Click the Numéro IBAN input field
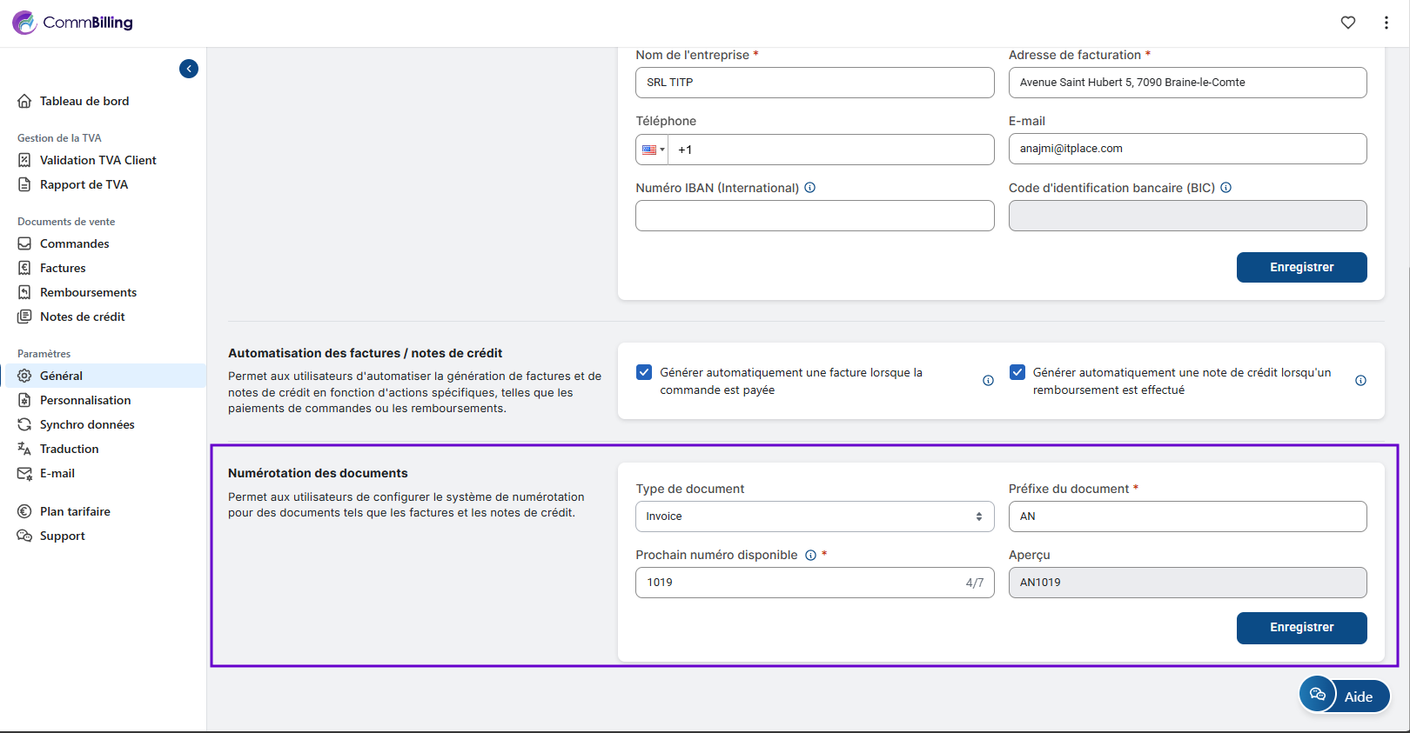The width and height of the screenshot is (1410, 733). pos(814,216)
